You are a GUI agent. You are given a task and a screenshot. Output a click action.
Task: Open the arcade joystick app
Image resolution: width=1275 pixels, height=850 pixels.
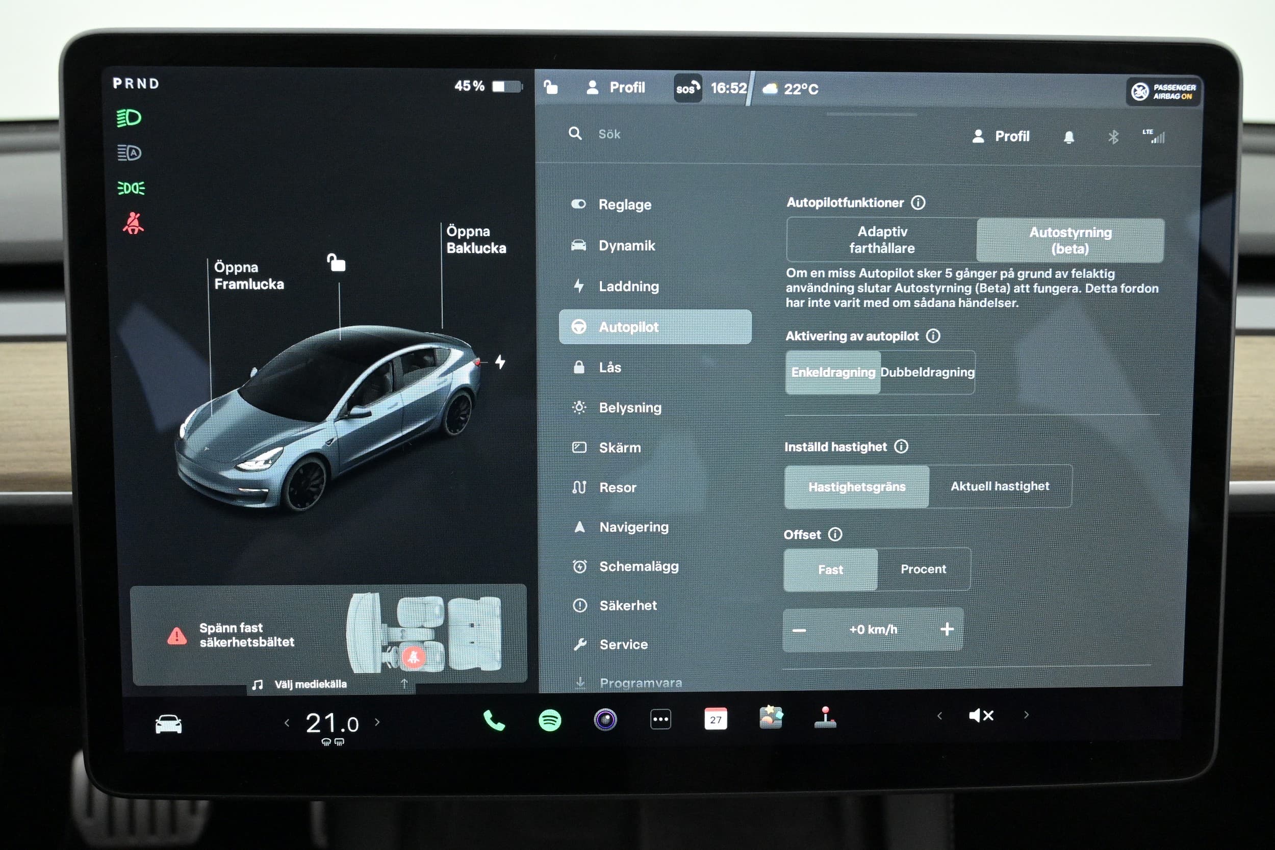point(826,717)
